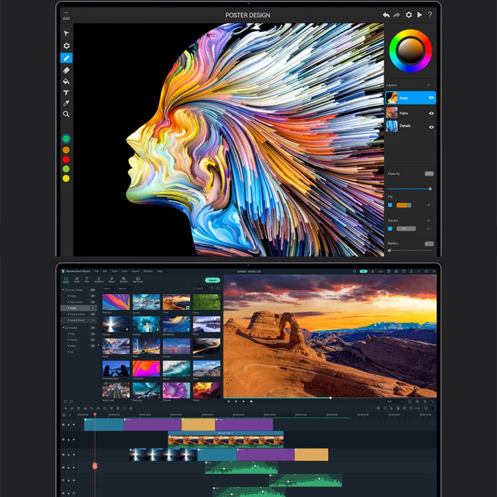Choose the Eyedropper tool
This screenshot has height=497, width=497.
coord(66,103)
